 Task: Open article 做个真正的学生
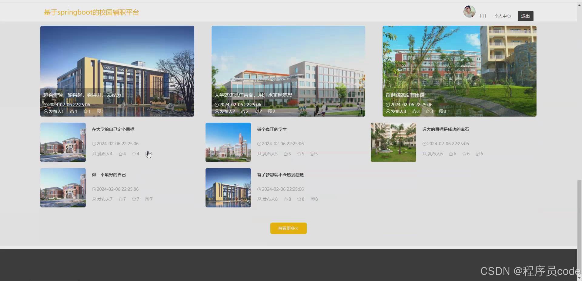pos(272,129)
